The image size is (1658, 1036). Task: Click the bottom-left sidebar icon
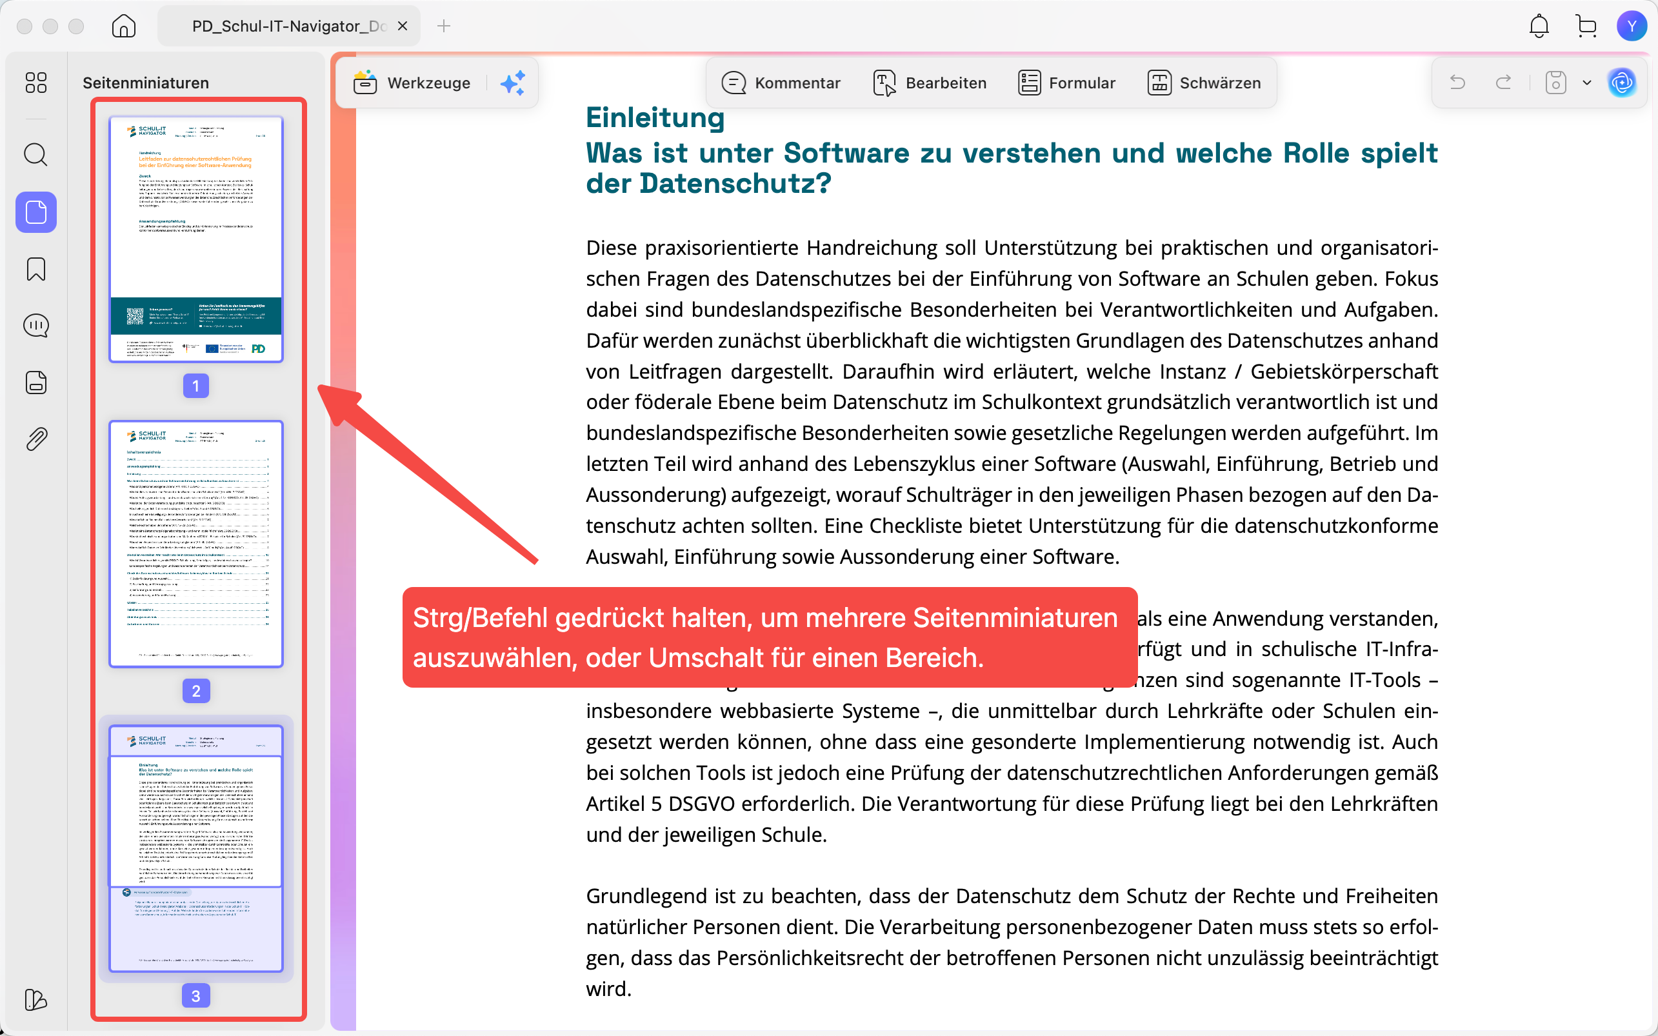click(x=35, y=1000)
